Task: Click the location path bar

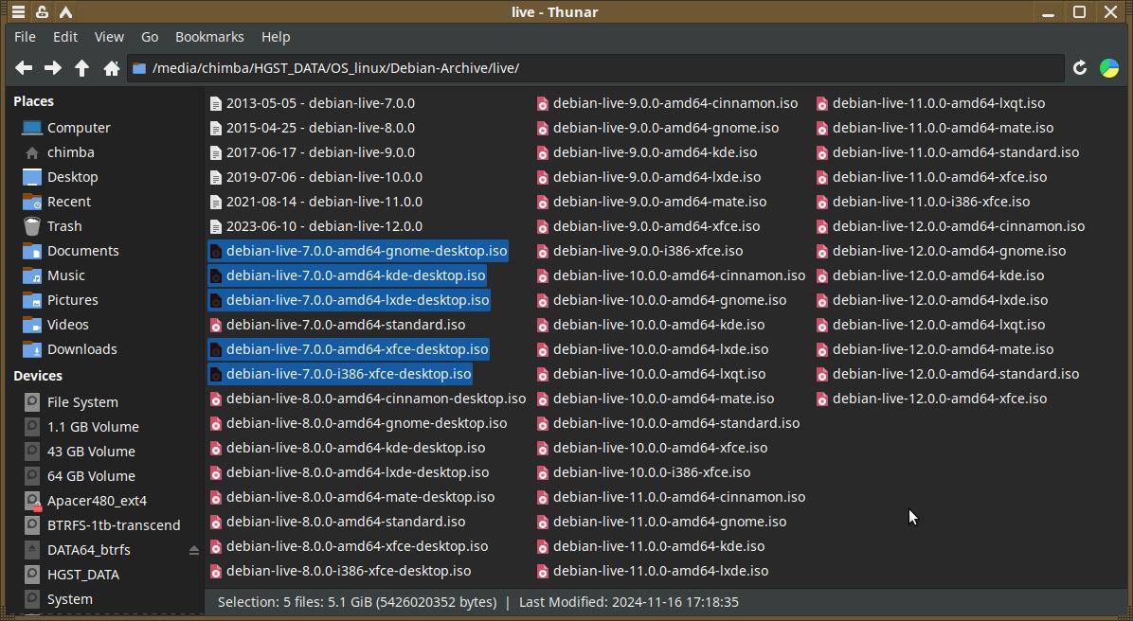Action: (x=596, y=68)
